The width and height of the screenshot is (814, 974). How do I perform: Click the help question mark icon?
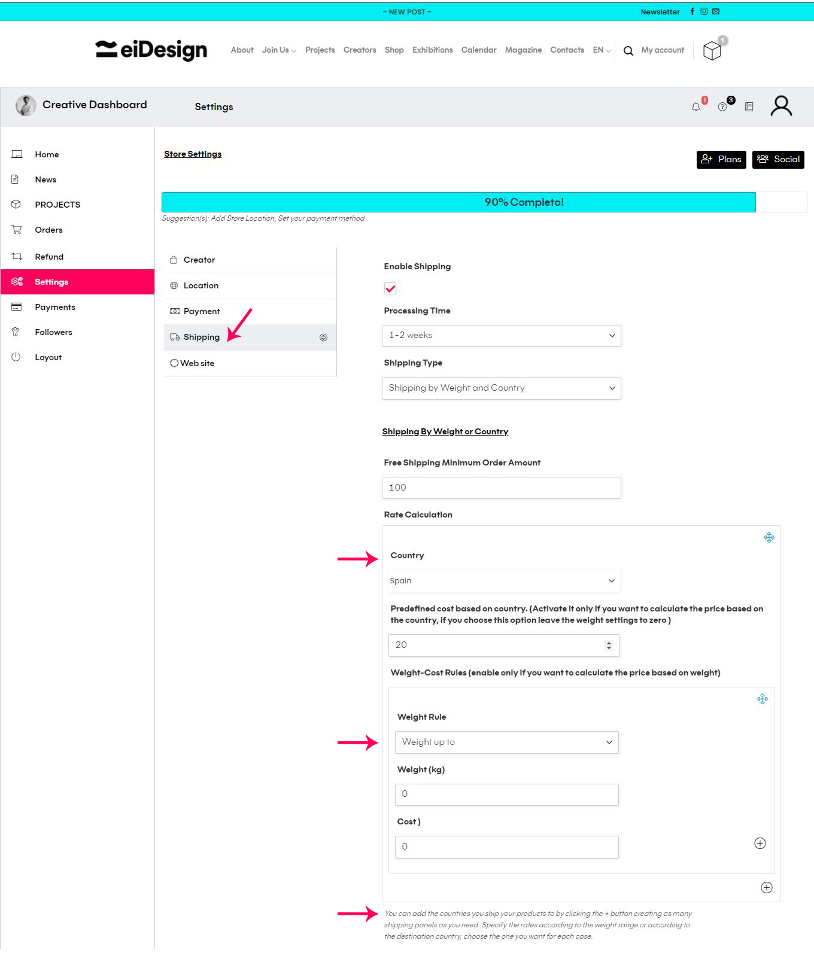coord(722,107)
